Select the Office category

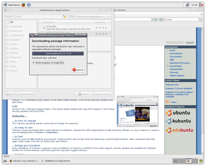pyautogui.click(x=13, y=62)
